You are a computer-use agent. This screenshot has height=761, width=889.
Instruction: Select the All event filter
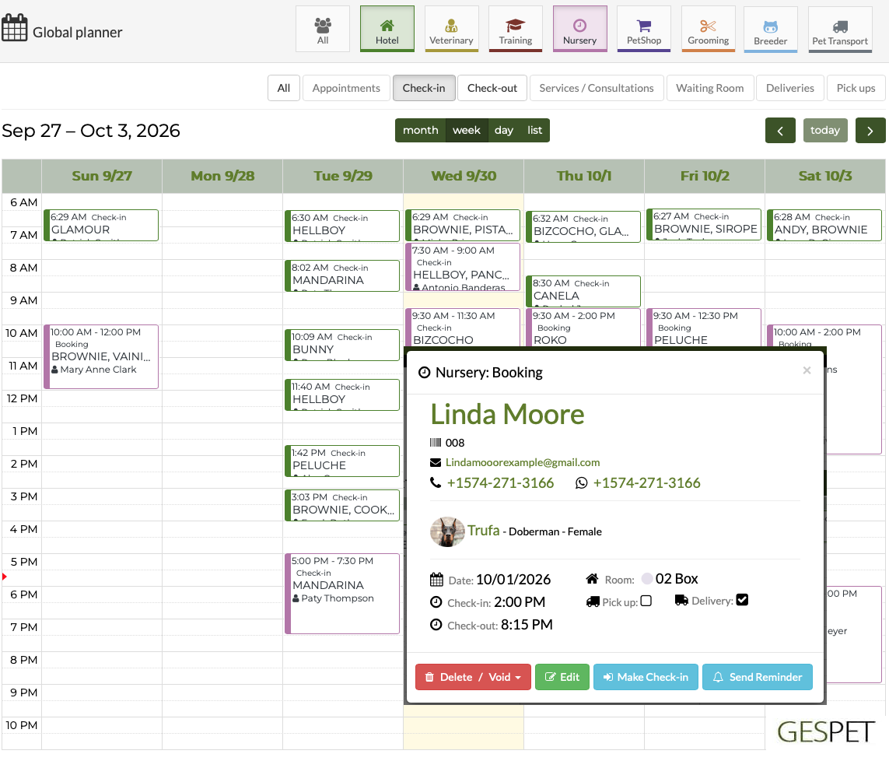pos(283,88)
